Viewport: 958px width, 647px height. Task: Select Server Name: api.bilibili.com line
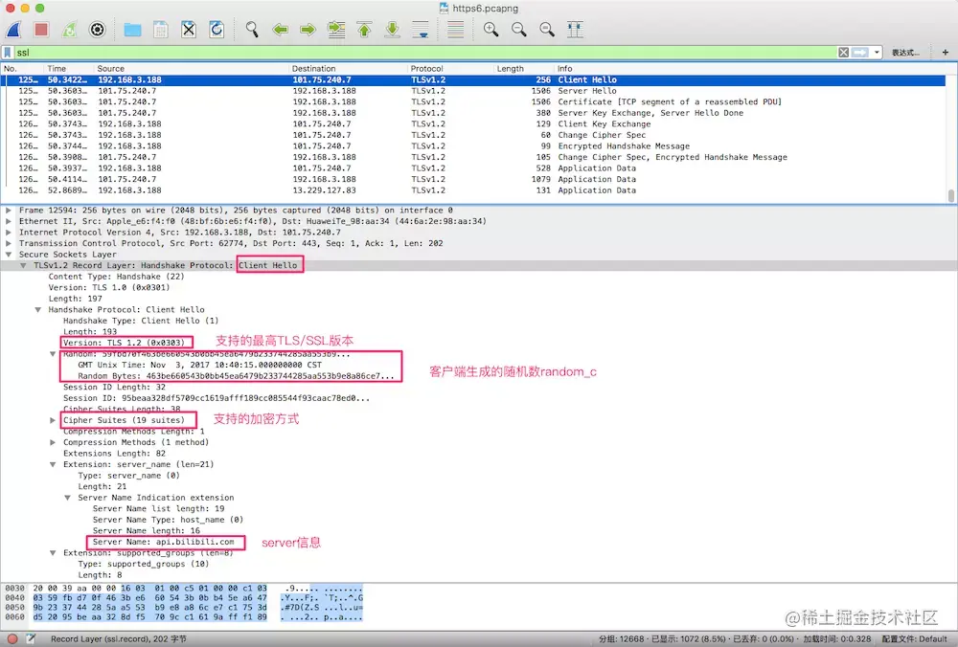pyautogui.click(x=163, y=542)
